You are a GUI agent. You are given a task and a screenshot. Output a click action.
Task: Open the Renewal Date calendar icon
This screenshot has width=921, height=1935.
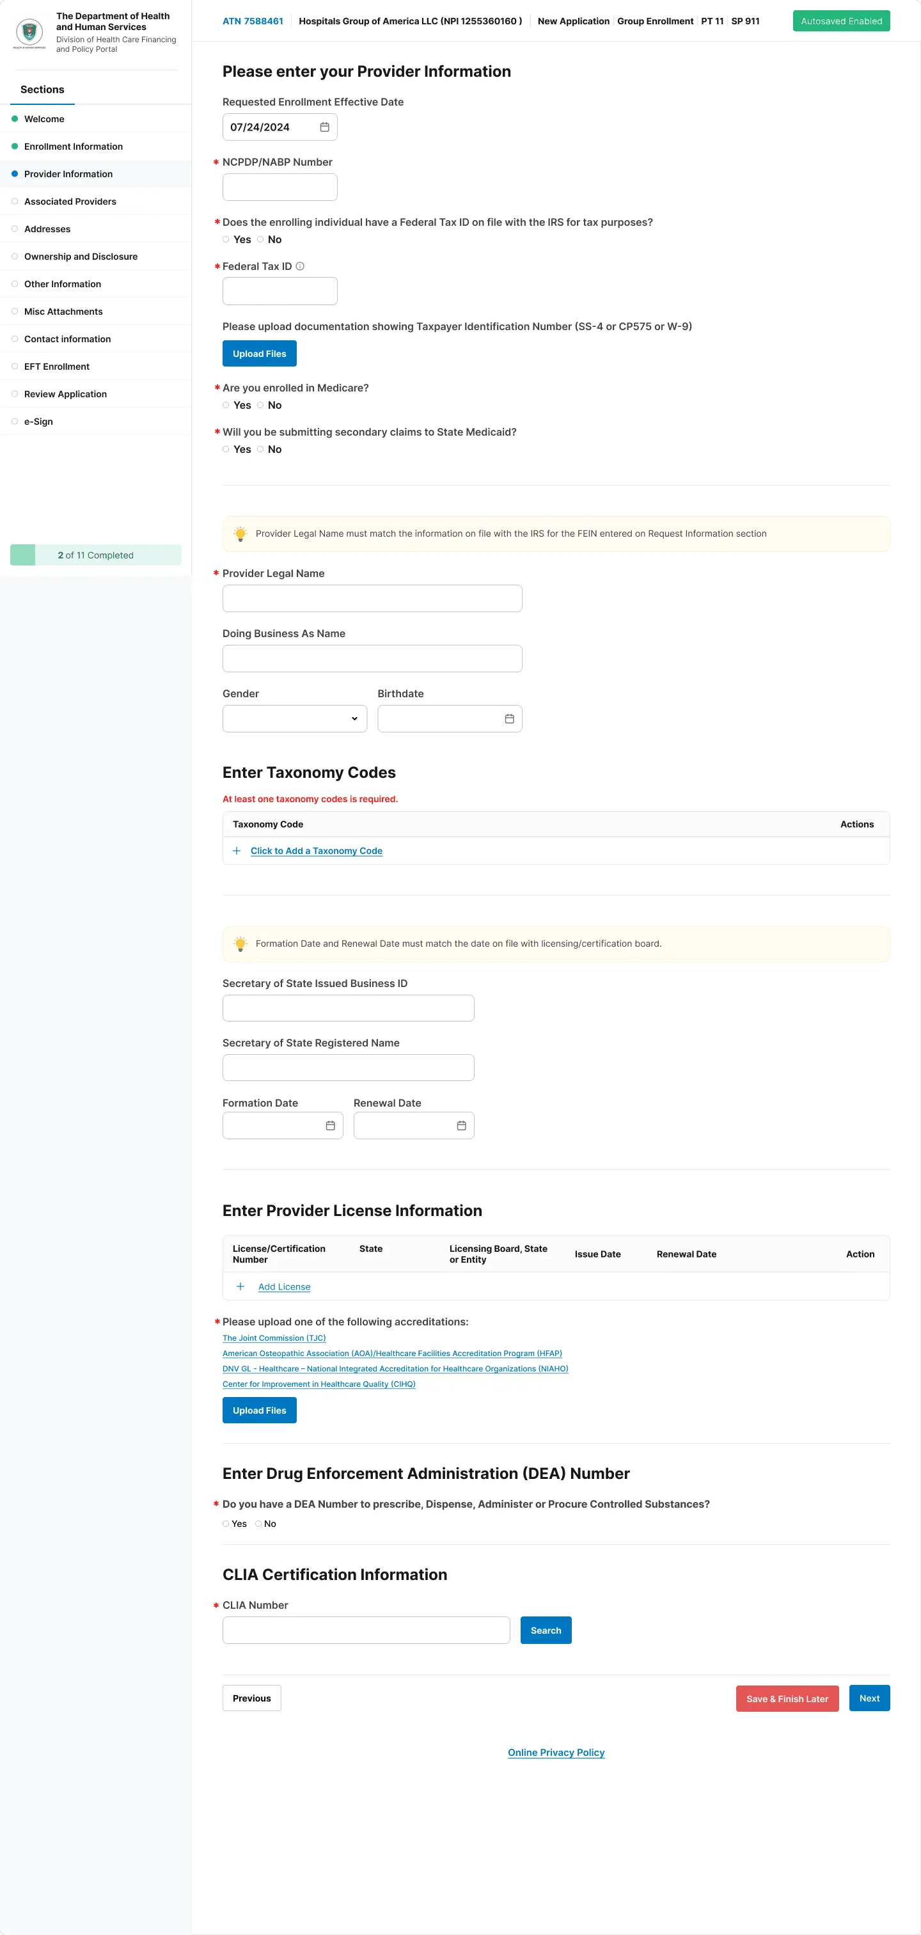point(461,1125)
